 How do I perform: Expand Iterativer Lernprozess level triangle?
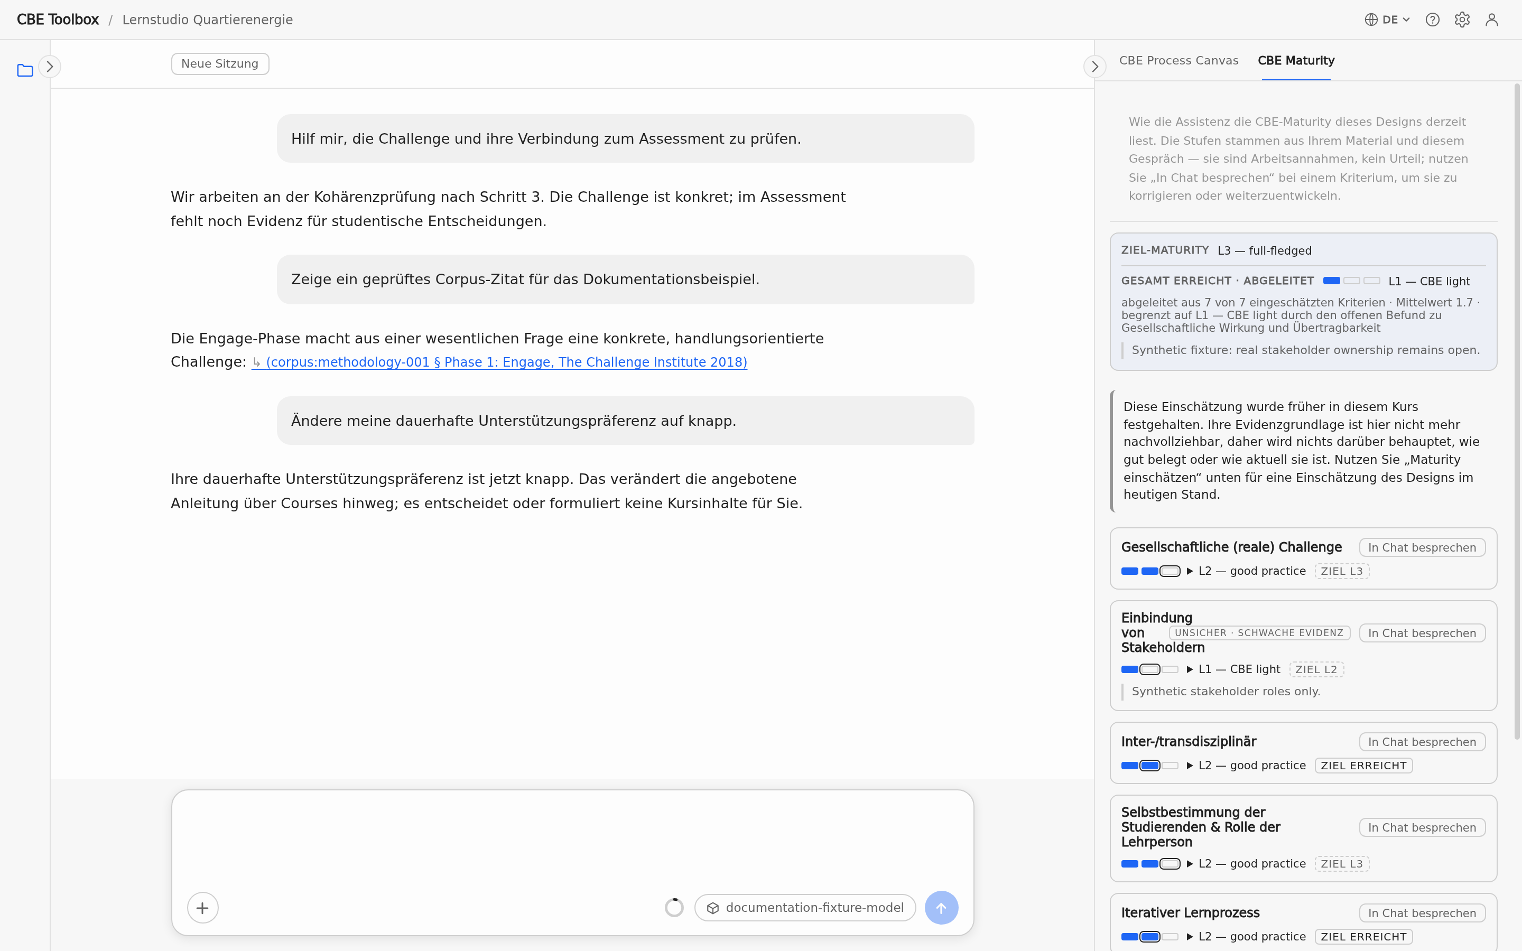click(1189, 937)
